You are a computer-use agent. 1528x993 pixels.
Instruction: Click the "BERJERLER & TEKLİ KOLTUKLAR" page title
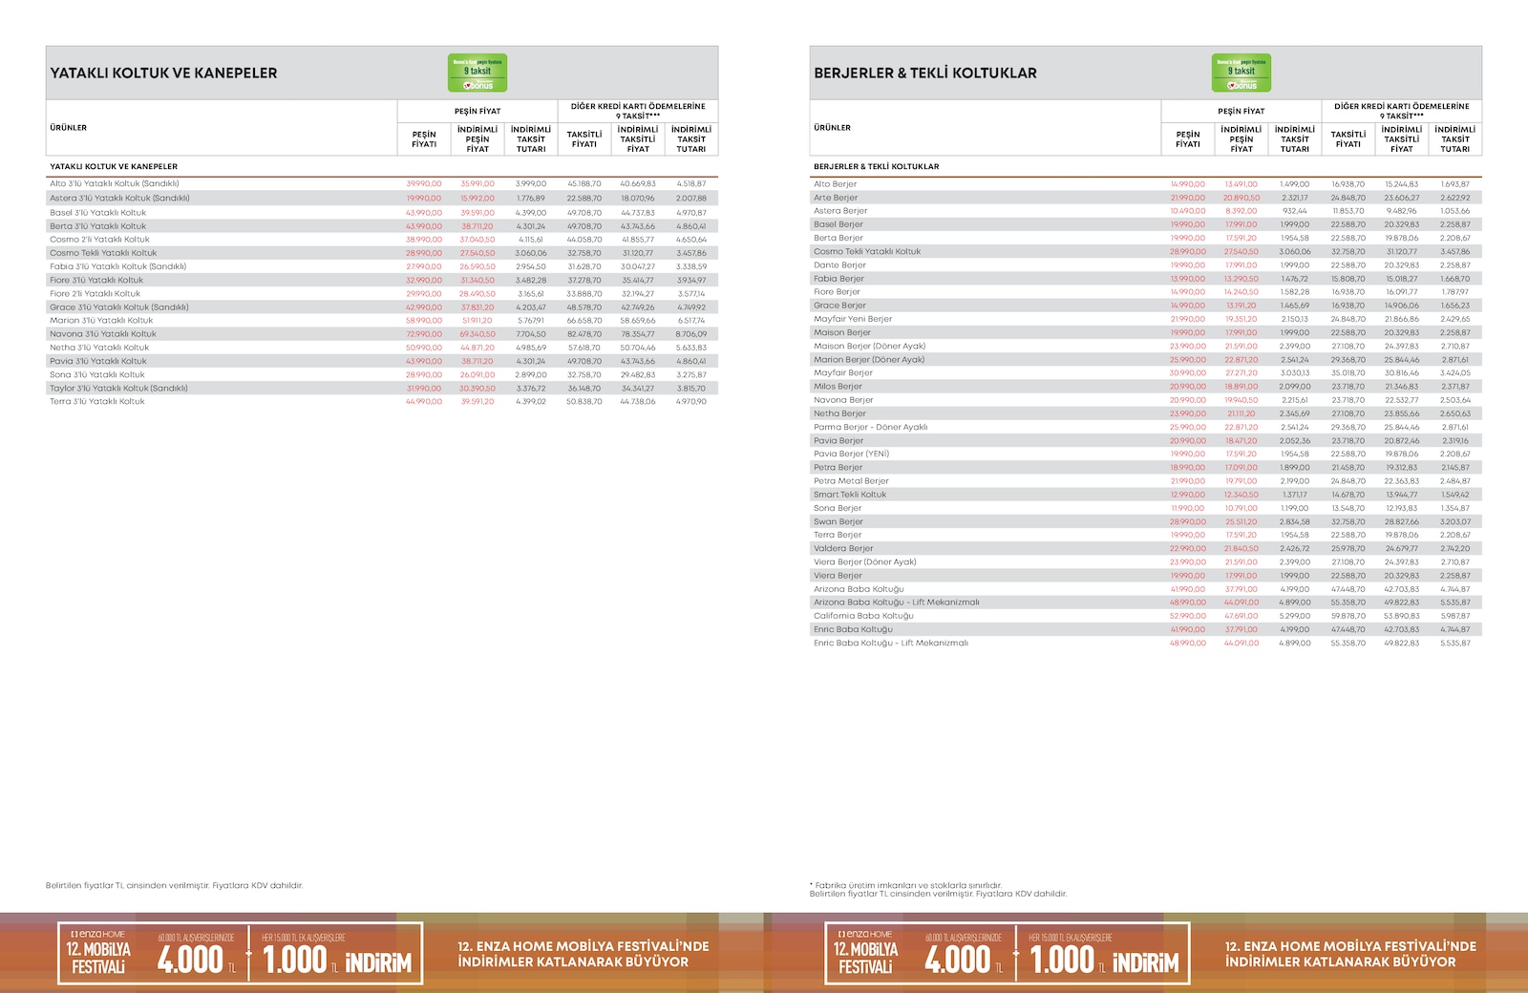pos(925,73)
